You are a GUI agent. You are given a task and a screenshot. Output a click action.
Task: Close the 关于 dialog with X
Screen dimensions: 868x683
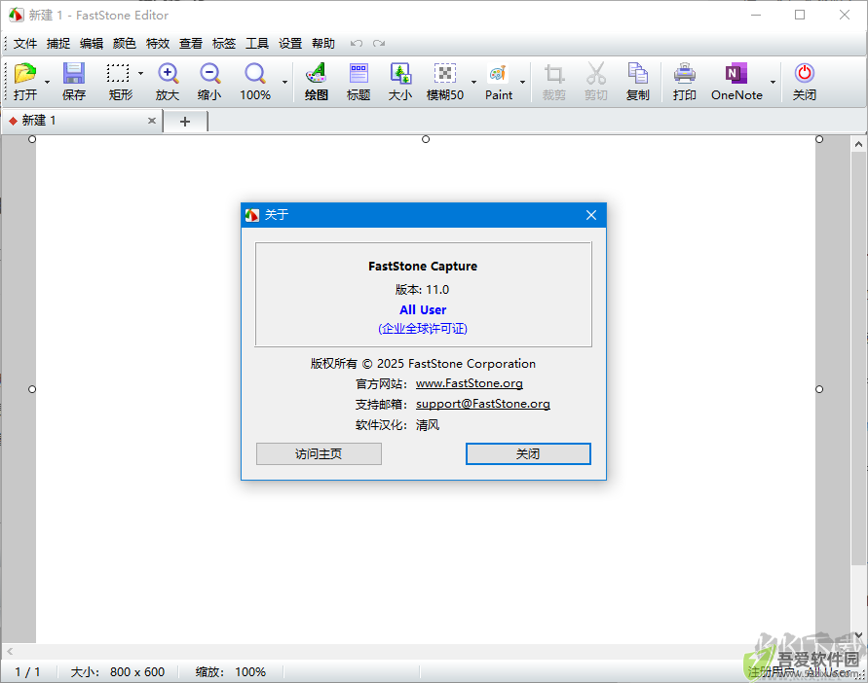point(591,215)
